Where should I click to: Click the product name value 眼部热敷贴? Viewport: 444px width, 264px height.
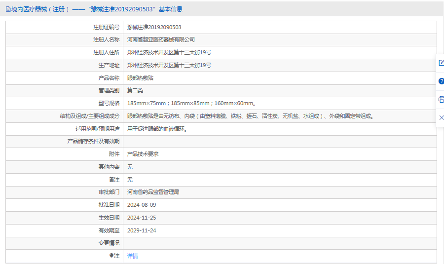(140, 78)
